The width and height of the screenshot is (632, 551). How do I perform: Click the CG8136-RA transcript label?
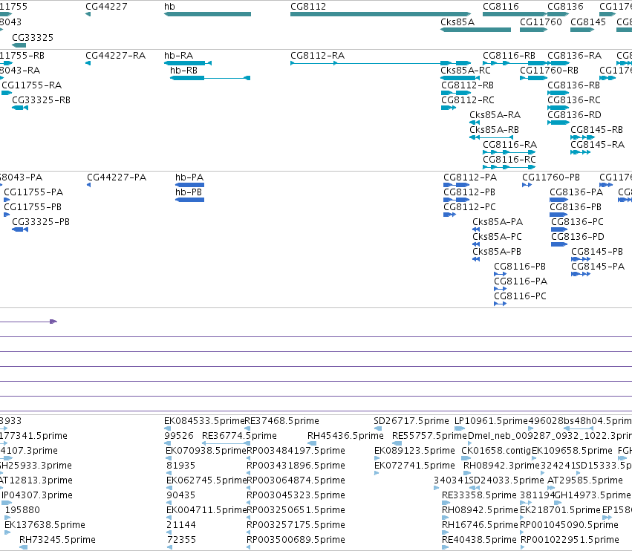point(574,55)
